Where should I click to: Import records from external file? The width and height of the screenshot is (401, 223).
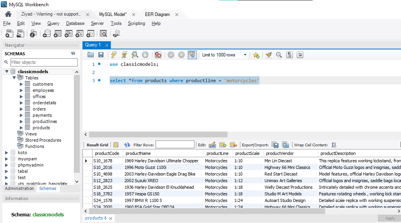285,145
